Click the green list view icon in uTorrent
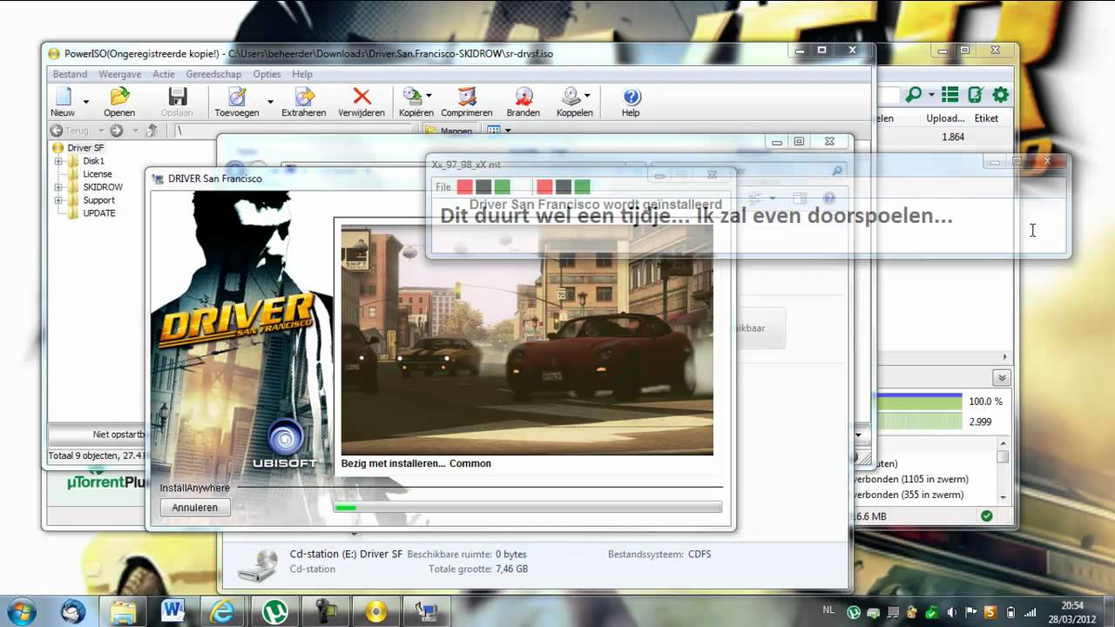This screenshot has height=627, width=1115. coord(950,94)
